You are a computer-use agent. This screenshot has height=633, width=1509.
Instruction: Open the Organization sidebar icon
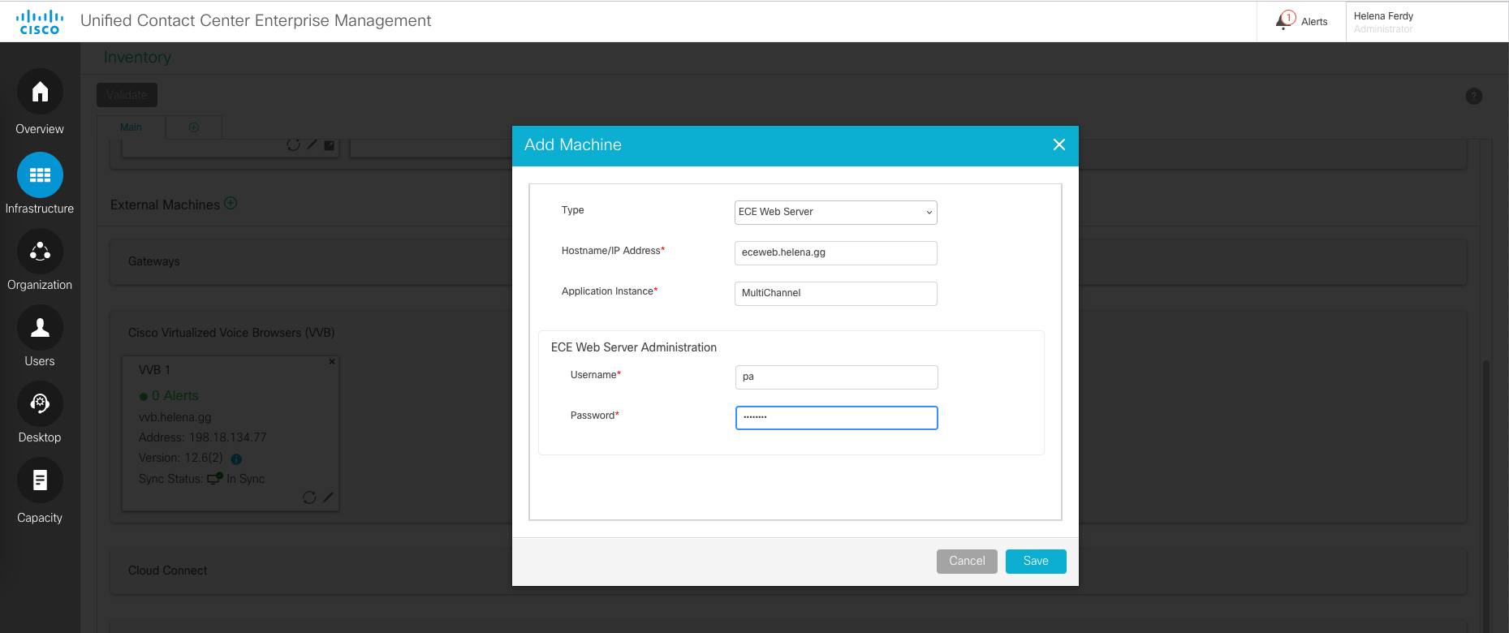[40, 251]
